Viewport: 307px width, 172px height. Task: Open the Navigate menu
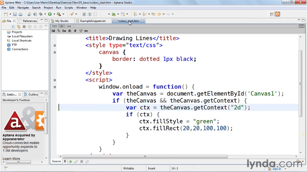pos(23,8)
